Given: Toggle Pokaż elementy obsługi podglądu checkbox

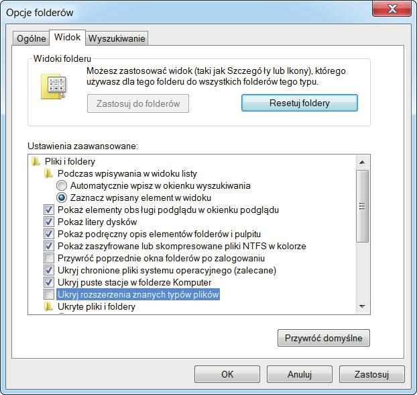Looking at the screenshot, I should point(49,210).
